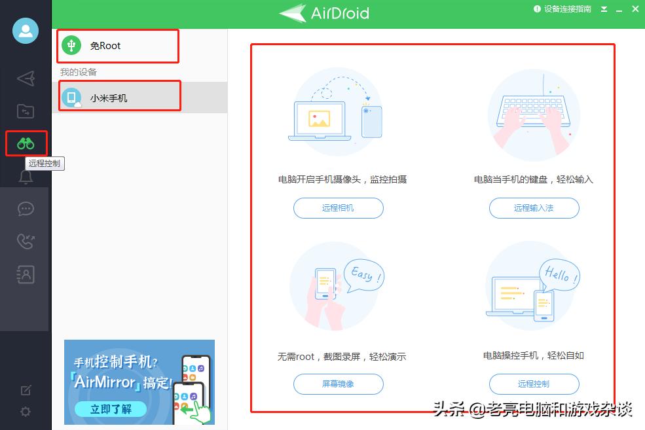Open the messages chat bubble icon
Screen dimensions: 645x430
(x=25, y=209)
